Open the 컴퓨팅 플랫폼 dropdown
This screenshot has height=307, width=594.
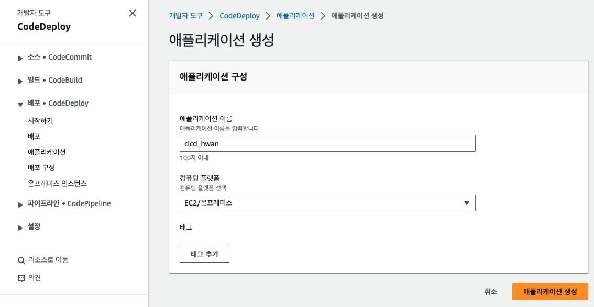click(x=327, y=203)
